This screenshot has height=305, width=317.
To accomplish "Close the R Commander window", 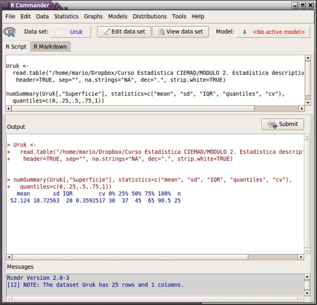I will [x=310, y=5].
